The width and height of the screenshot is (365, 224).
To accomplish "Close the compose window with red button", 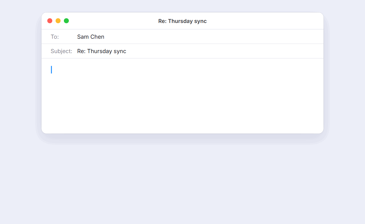I will pos(50,21).
